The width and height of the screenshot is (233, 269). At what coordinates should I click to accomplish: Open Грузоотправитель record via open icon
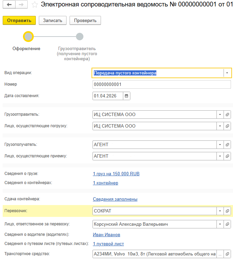click(227, 115)
